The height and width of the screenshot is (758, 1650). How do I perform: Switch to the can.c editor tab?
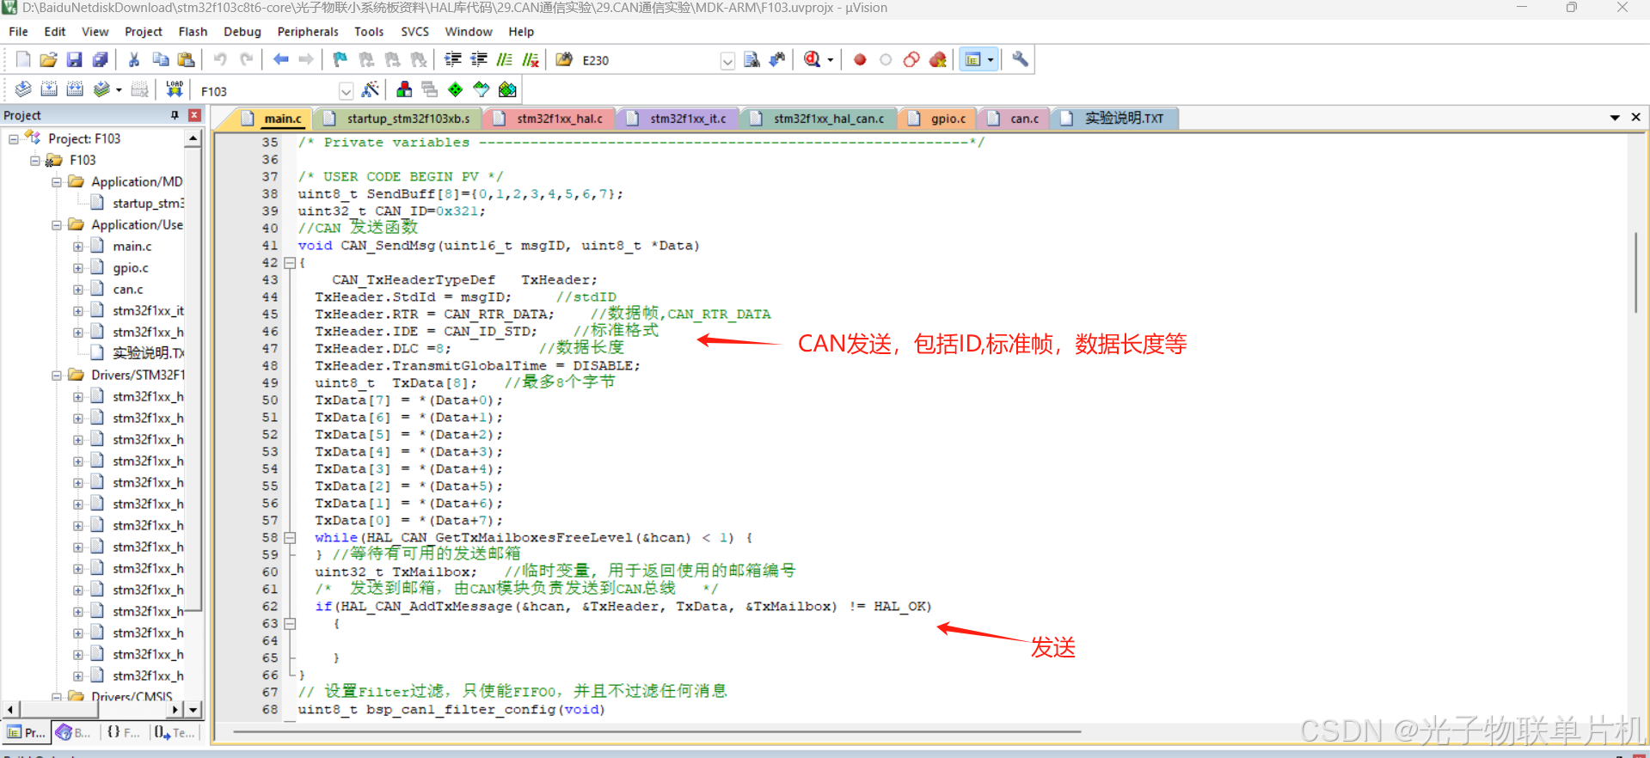pyautogui.click(x=1015, y=119)
